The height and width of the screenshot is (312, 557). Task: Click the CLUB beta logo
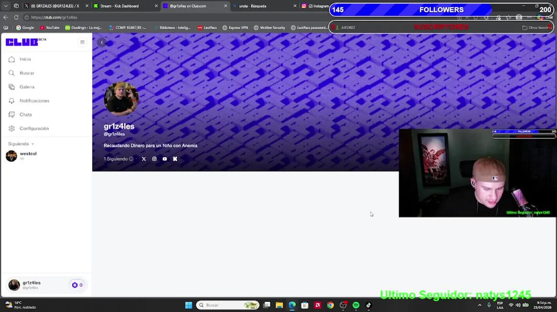click(x=26, y=42)
